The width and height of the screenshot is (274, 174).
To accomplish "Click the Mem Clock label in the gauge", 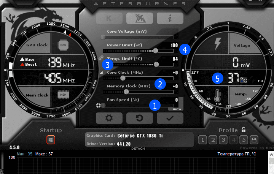I will (37, 95).
